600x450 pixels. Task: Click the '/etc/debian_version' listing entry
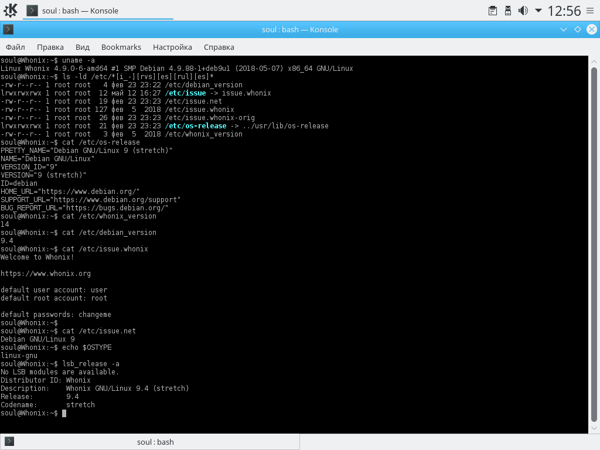tap(203, 85)
